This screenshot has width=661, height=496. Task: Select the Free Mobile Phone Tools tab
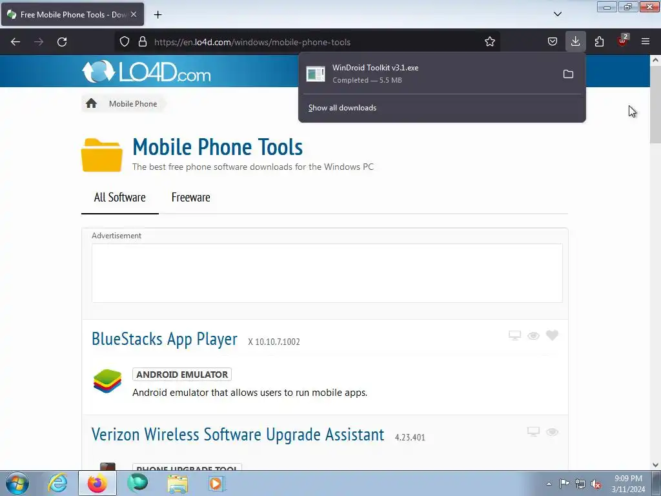click(72, 14)
